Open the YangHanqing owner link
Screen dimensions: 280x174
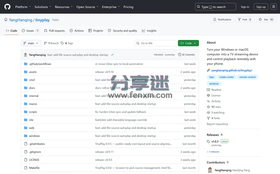pyautogui.click(x=20, y=20)
